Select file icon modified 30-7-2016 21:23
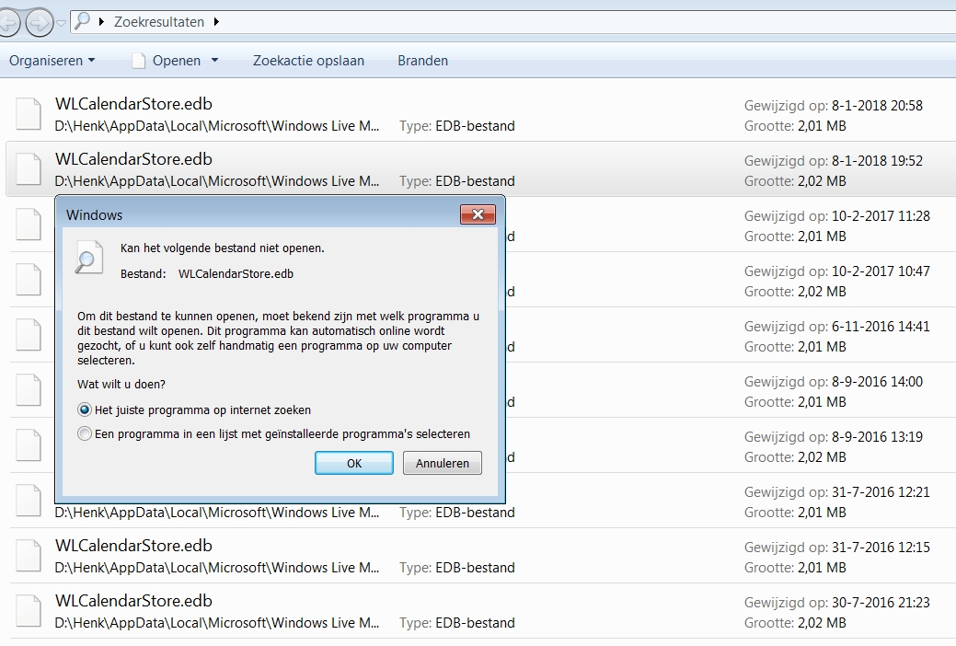 (28, 611)
